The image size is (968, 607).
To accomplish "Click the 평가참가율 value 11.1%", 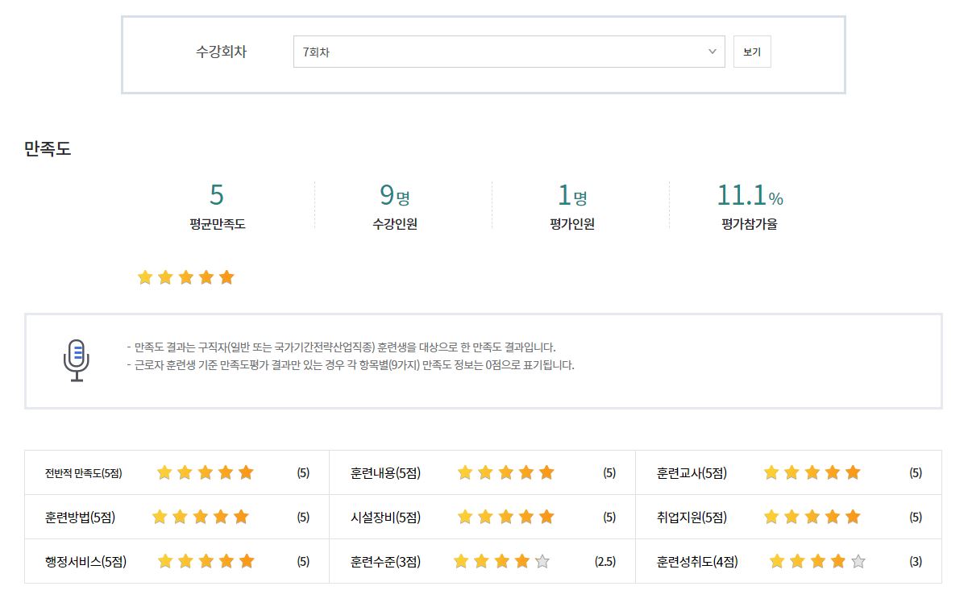I will pos(750,195).
